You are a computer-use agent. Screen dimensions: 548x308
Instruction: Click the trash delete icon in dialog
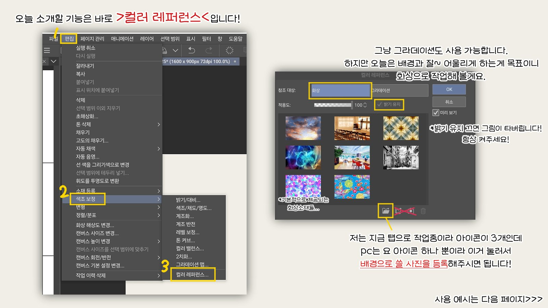click(x=423, y=211)
